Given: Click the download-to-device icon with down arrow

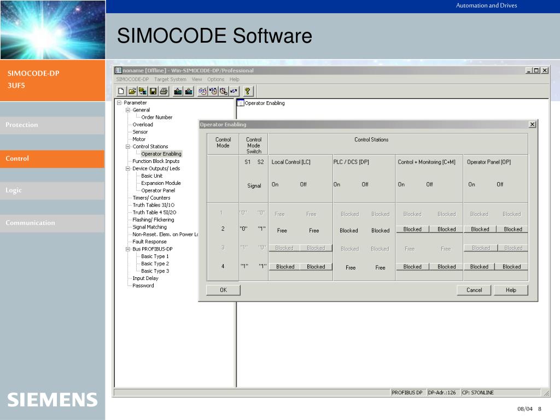Looking at the screenshot, I should coord(178,91).
